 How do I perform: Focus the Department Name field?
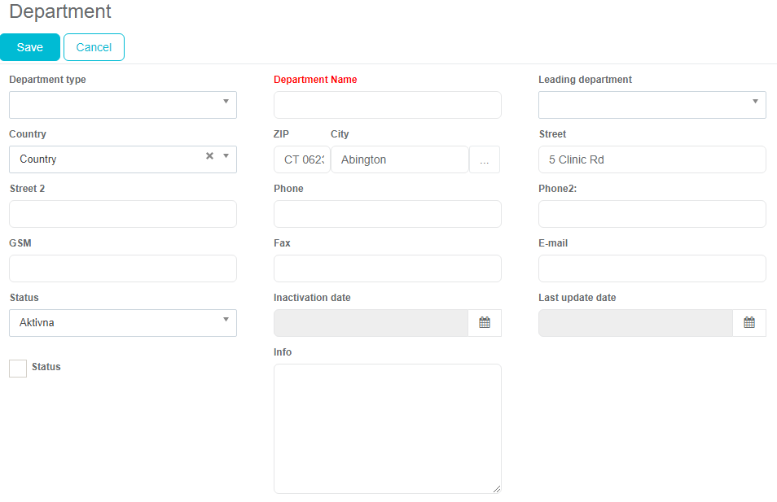(x=387, y=105)
